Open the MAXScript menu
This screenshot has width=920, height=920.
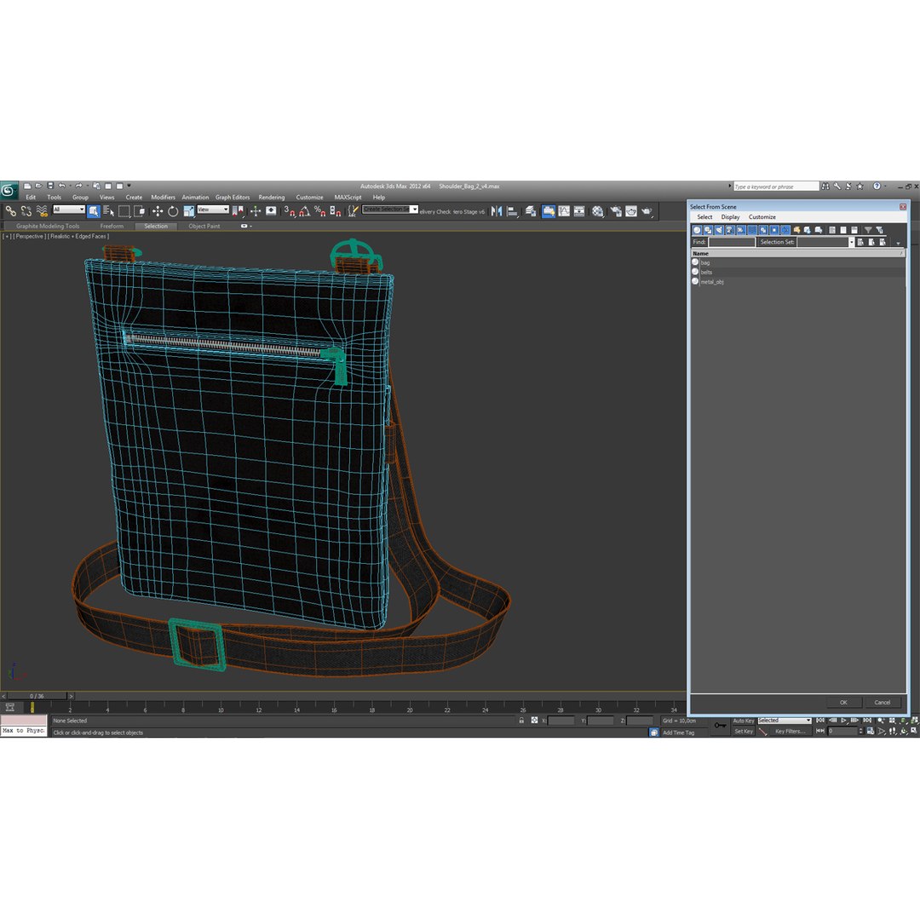(x=348, y=197)
